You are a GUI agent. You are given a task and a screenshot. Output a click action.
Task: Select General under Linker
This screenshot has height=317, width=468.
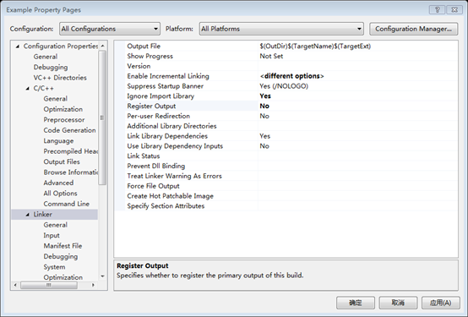click(55, 225)
